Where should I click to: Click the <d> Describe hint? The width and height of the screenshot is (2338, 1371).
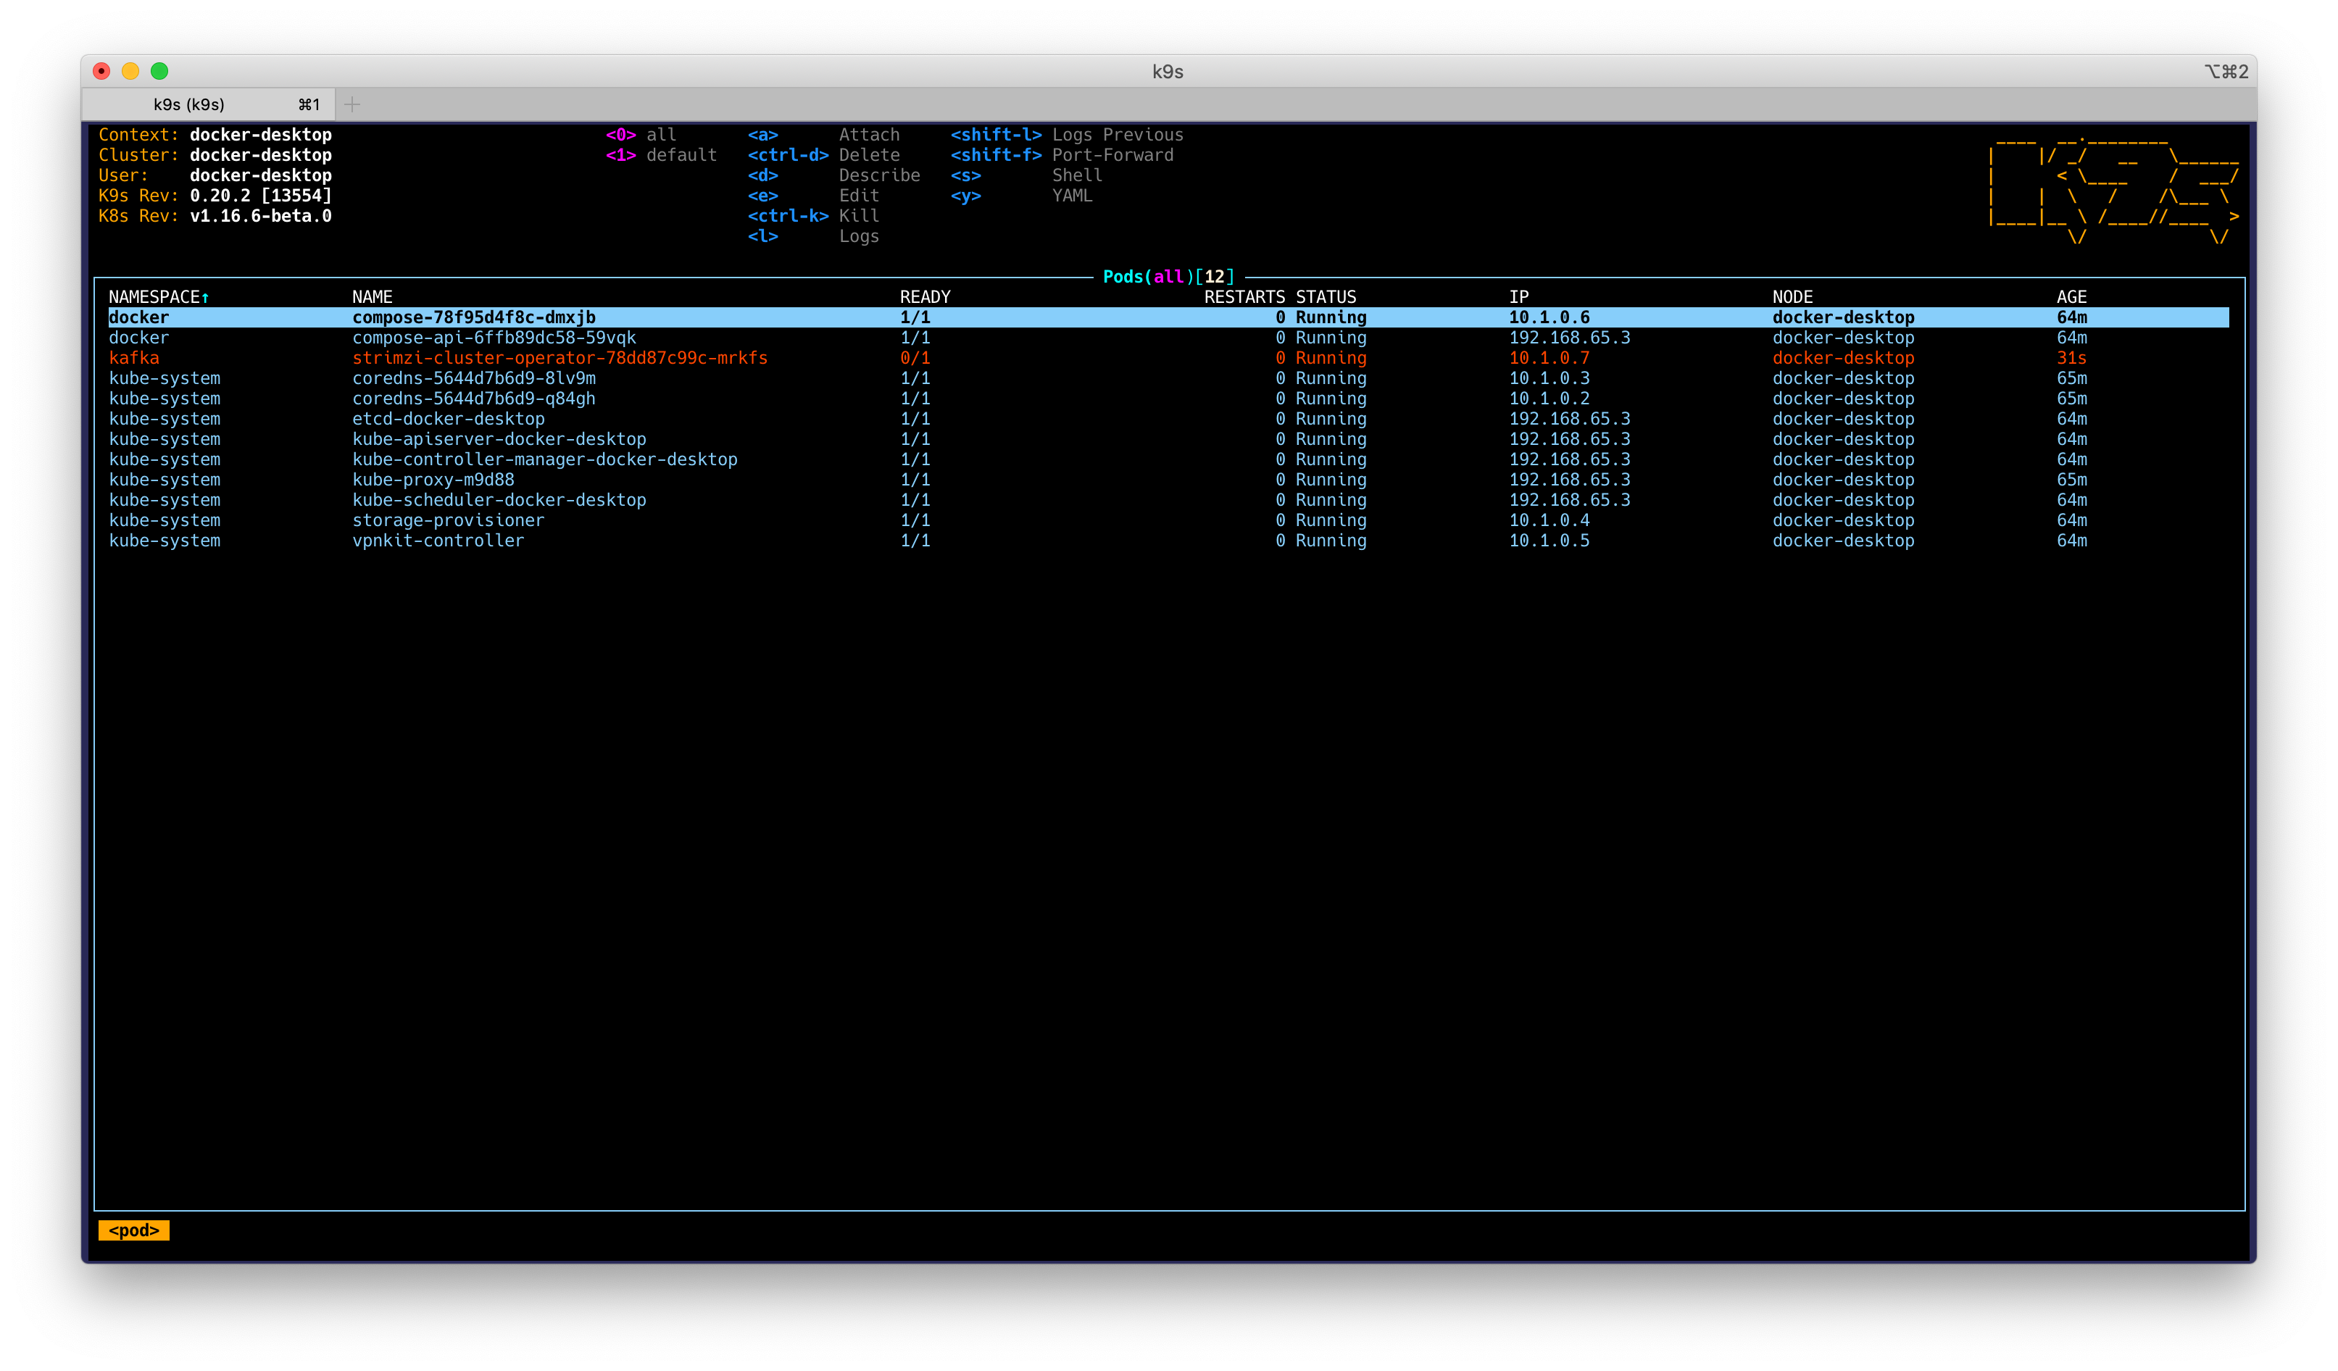(833, 175)
